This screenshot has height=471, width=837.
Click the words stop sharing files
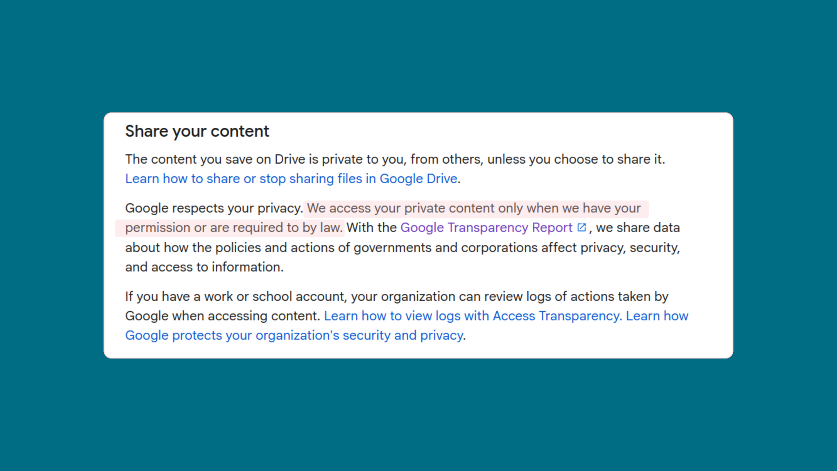(x=309, y=179)
